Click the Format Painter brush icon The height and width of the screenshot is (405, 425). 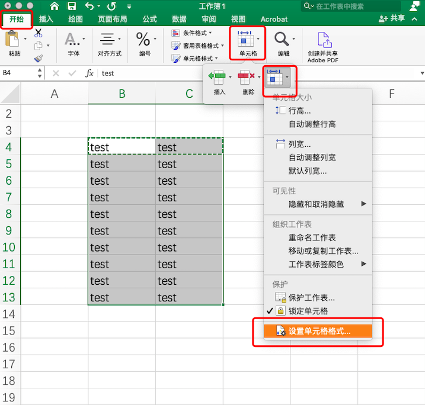[x=38, y=58]
